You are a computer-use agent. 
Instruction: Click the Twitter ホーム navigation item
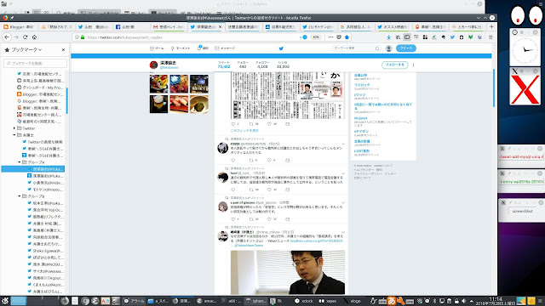pyautogui.click(x=157, y=48)
